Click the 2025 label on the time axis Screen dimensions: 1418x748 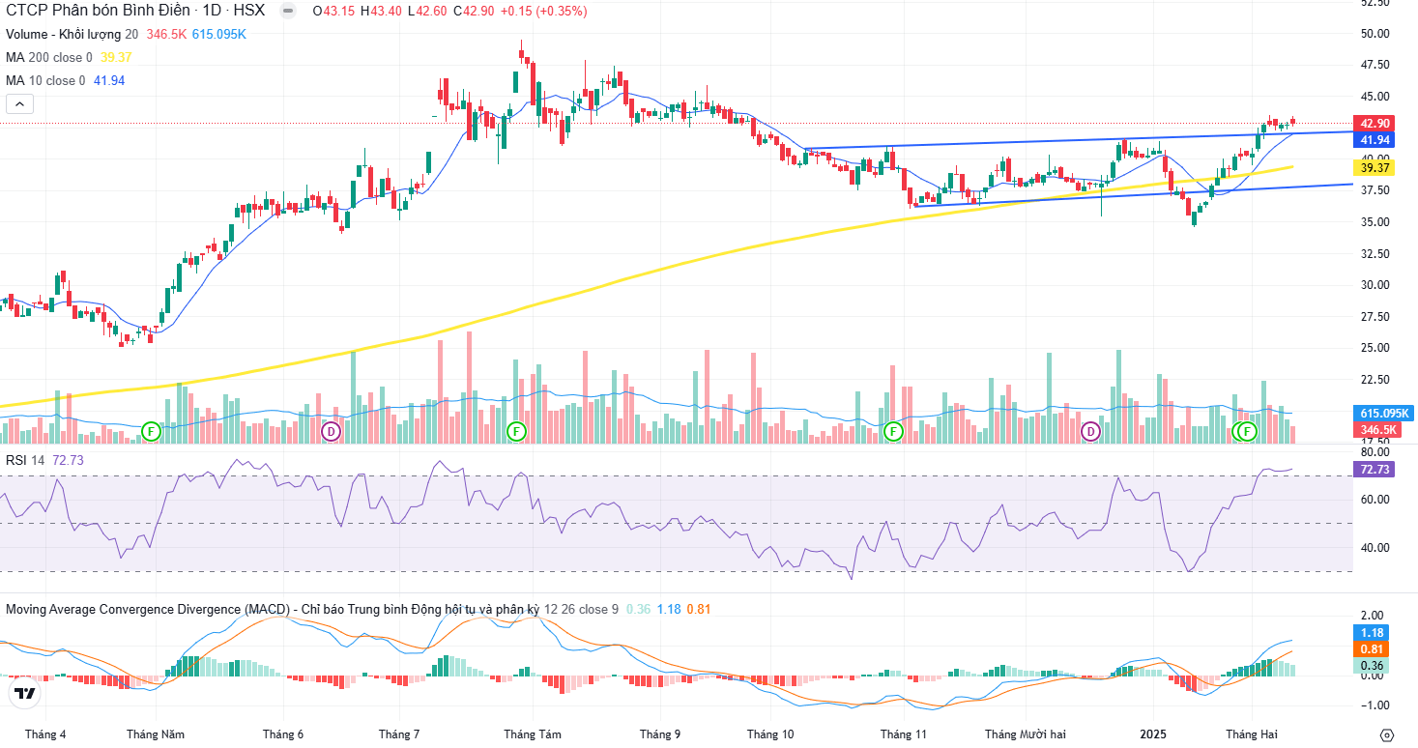[1154, 734]
